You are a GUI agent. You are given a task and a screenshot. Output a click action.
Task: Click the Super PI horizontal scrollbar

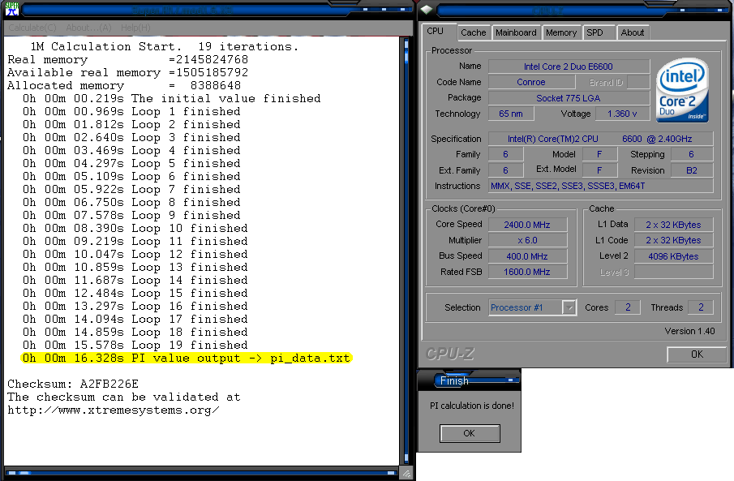click(x=201, y=473)
